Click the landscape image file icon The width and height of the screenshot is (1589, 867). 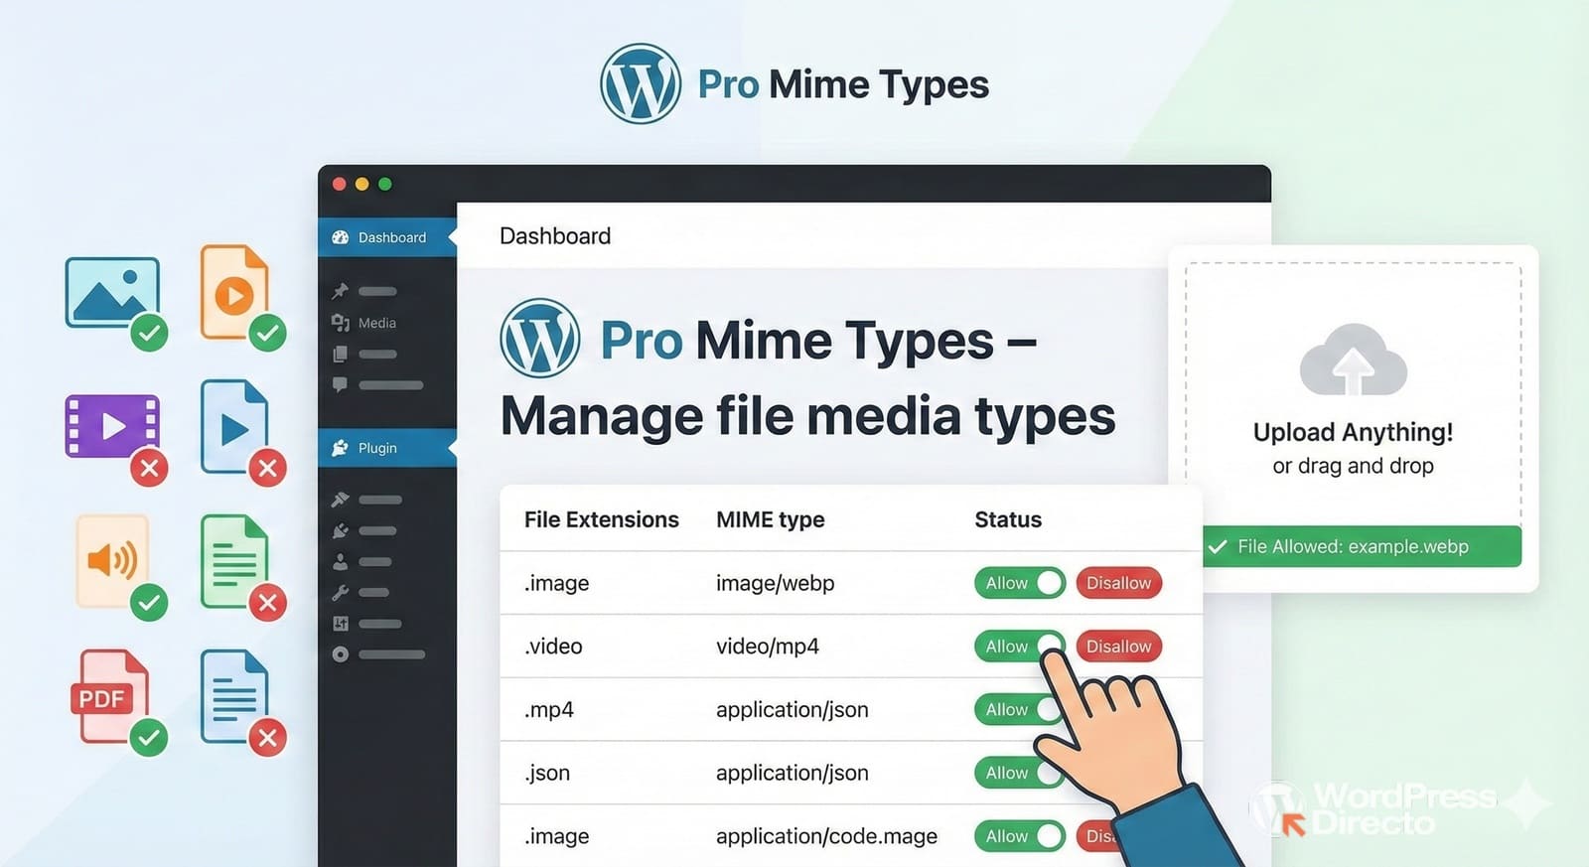(x=111, y=292)
